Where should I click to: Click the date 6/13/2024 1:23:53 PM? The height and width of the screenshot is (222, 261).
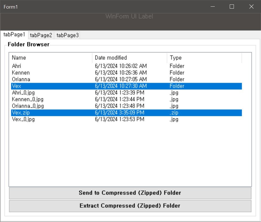pyautogui.click(x=120, y=119)
